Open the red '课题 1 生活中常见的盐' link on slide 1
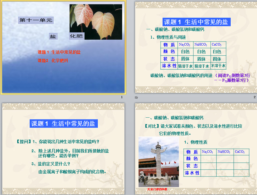The image size is (257, 195). [59, 52]
